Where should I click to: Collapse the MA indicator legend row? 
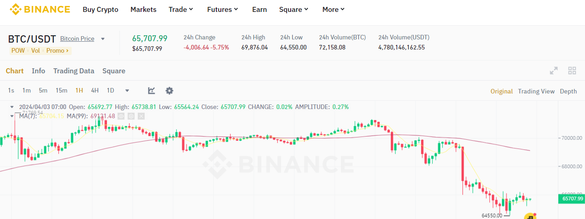pos(12,116)
